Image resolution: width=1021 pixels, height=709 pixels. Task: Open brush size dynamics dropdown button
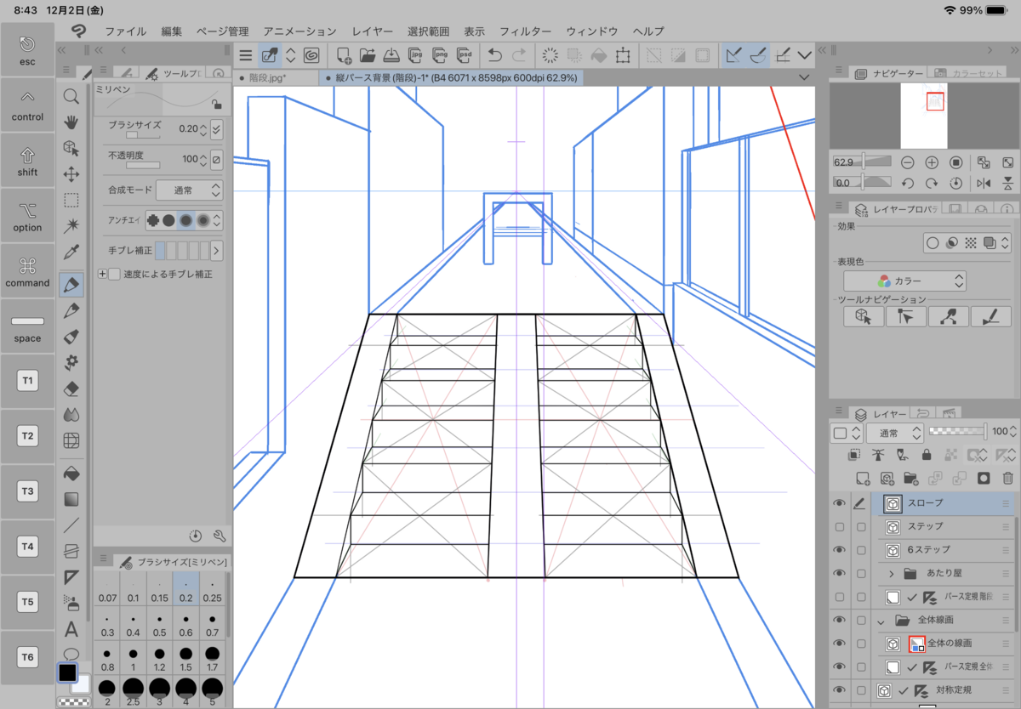[x=216, y=129]
